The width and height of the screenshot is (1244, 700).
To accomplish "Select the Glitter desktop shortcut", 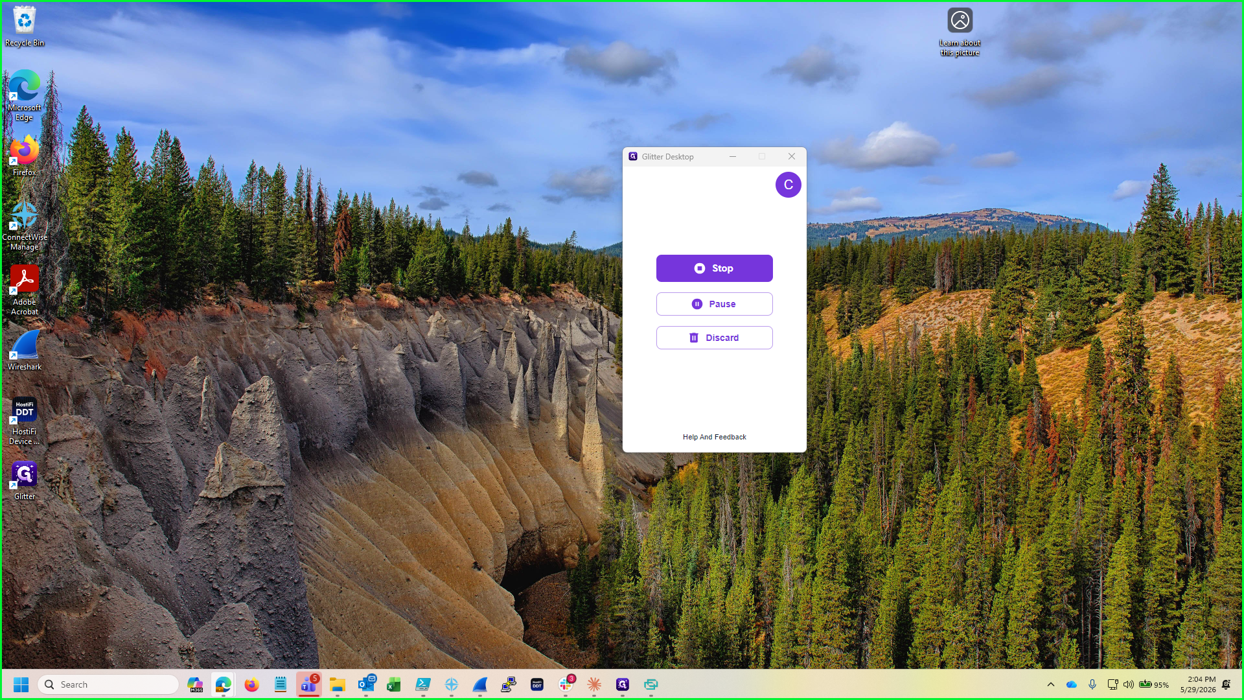I will click(x=25, y=480).
